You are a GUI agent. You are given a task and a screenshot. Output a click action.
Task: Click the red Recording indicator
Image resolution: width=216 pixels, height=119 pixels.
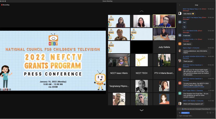[x=5, y=5]
